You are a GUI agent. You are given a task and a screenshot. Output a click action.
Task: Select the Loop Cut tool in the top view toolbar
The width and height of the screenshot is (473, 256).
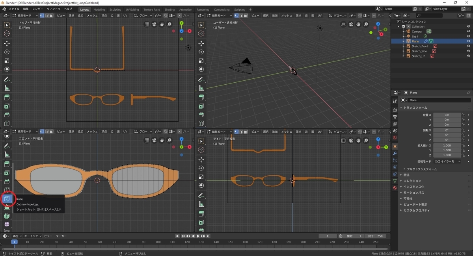pyautogui.click(x=7, y=123)
